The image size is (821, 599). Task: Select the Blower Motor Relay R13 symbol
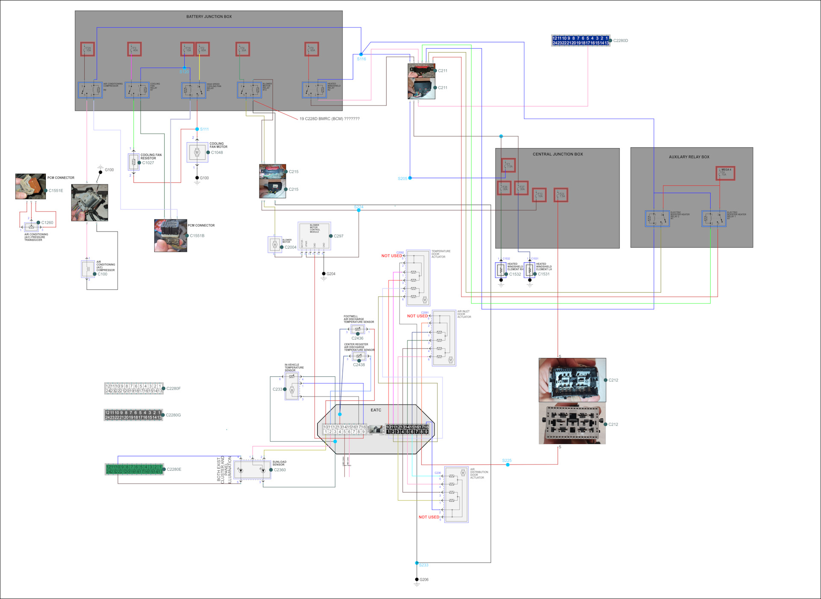pos(250,90)
